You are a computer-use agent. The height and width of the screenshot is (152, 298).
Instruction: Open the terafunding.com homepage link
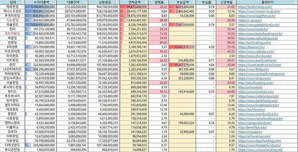pyautogui.click(x=255, y=7)
